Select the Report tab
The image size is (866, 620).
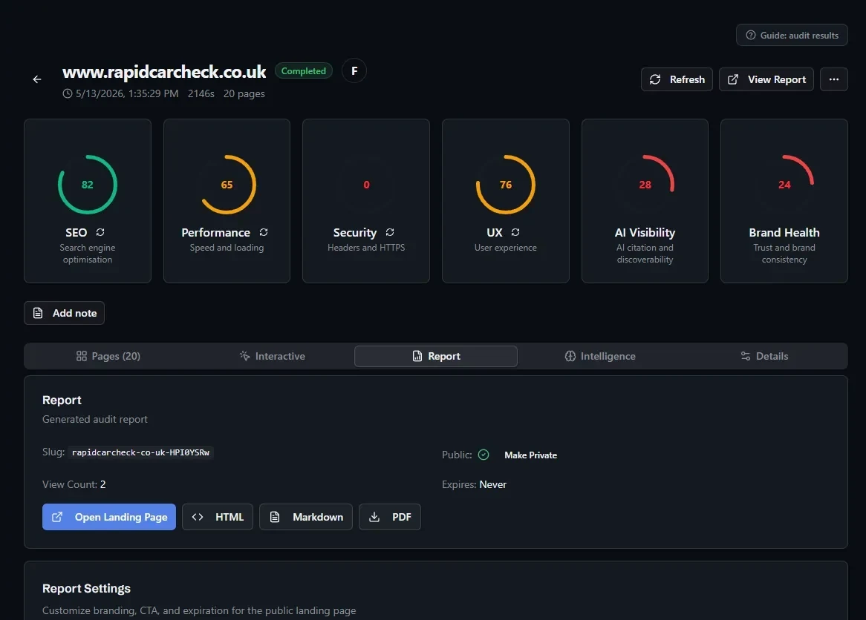[x=436, y=356]
